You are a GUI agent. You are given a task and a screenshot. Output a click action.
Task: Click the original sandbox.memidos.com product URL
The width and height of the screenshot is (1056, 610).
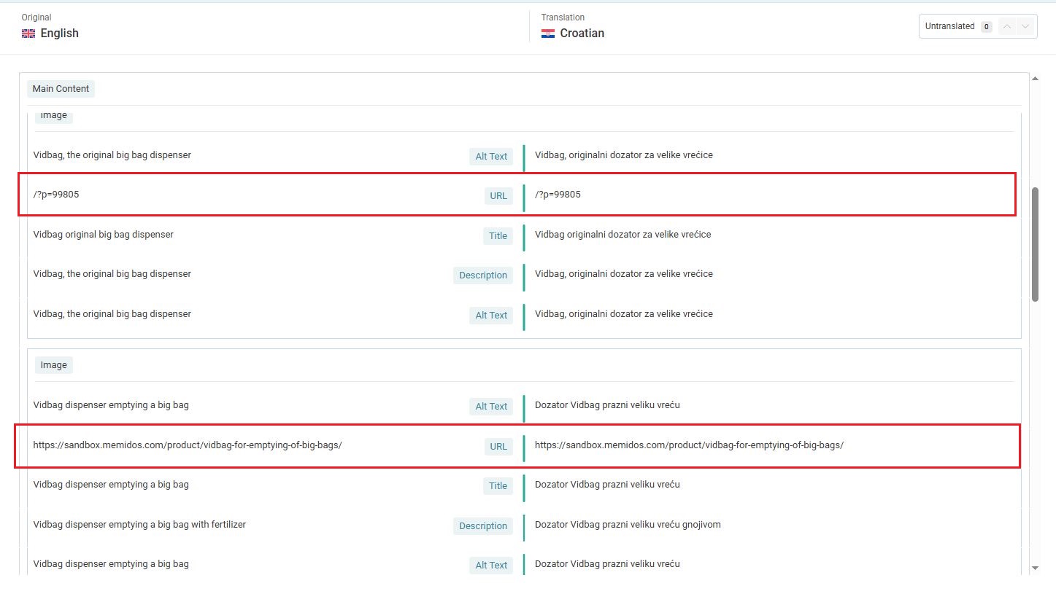(x=188, y=445)
